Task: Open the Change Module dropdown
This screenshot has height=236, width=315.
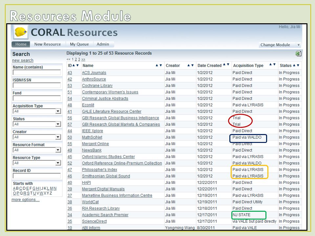Action: (280, 45)
